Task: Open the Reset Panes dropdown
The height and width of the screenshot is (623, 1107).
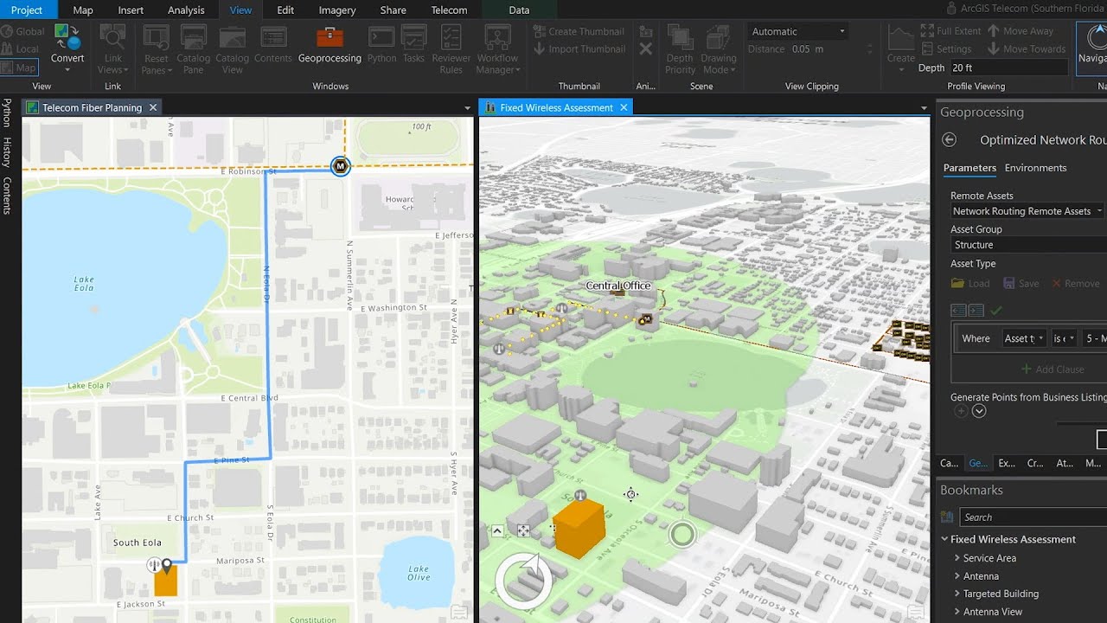Action: pyautogui.click(x=156, y=49)
